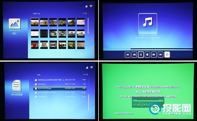Click the Wi-Fi icon in the photo browser
The height and width of the screenshot is (121, 197).
[91, 6]
